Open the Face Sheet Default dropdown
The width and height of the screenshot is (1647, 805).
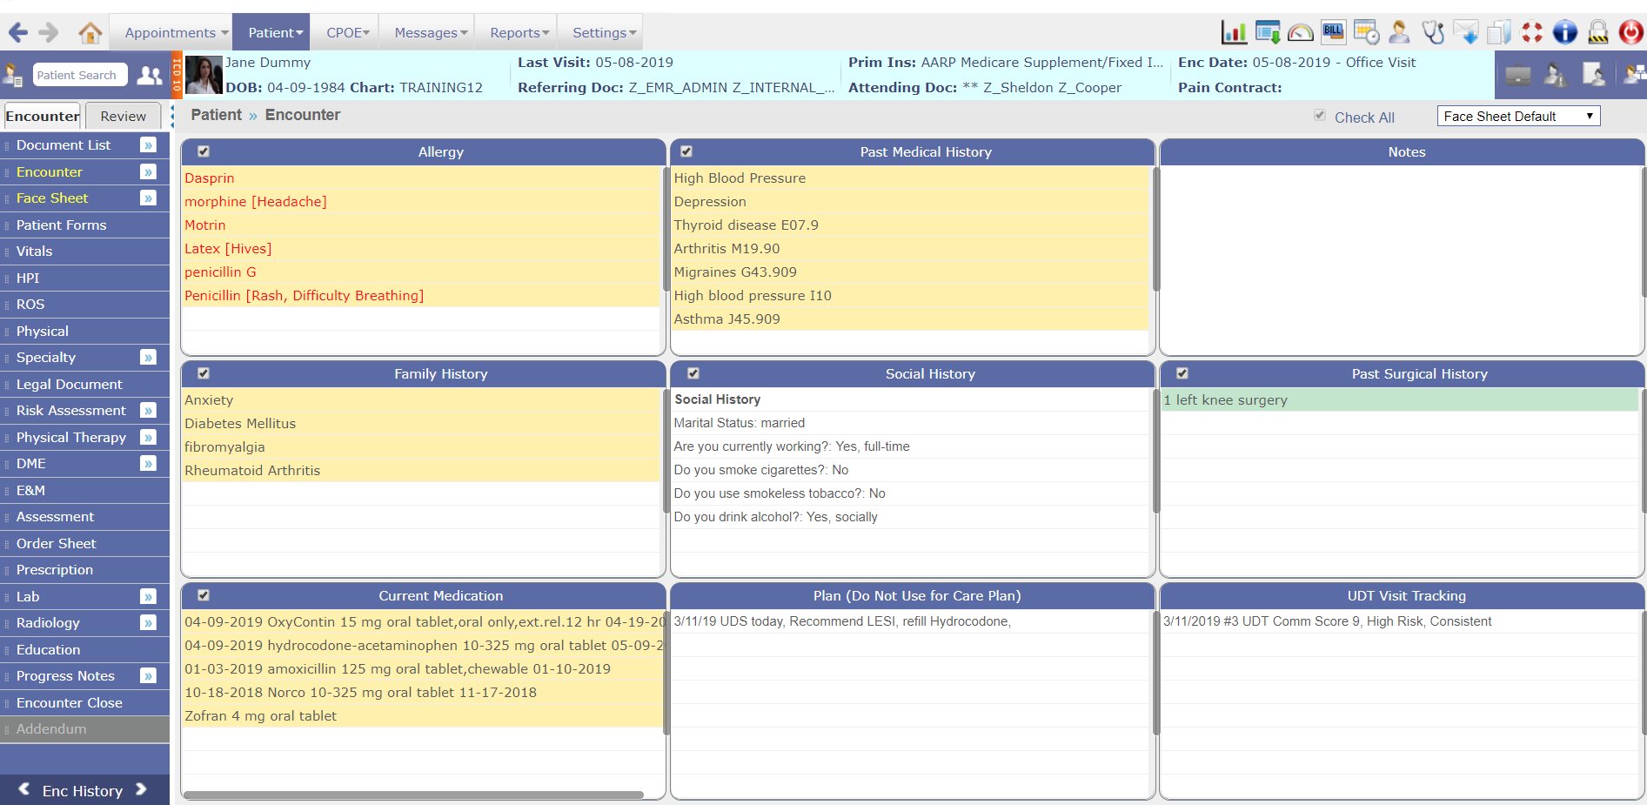coord(1517,117)
